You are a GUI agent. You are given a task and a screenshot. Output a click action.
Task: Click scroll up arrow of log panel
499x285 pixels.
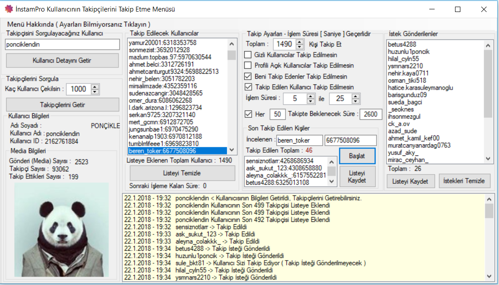[x=489, y=199]
